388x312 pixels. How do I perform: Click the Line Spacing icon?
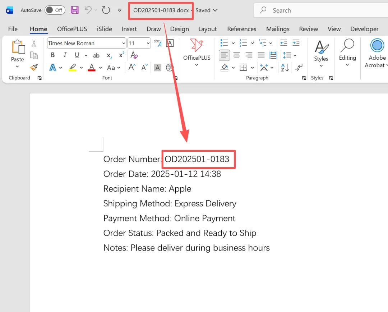(x=287, y=55)
